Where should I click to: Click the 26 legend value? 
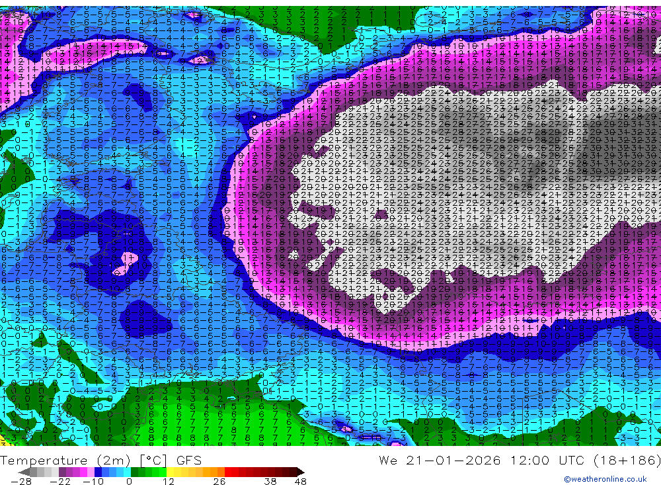coord(219,481)
